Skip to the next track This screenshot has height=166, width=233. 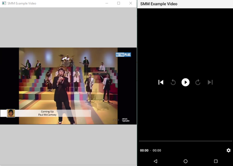(210, 82)
